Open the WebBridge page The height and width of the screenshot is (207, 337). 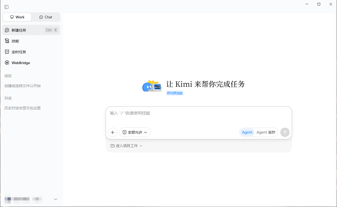pos(31,63)
